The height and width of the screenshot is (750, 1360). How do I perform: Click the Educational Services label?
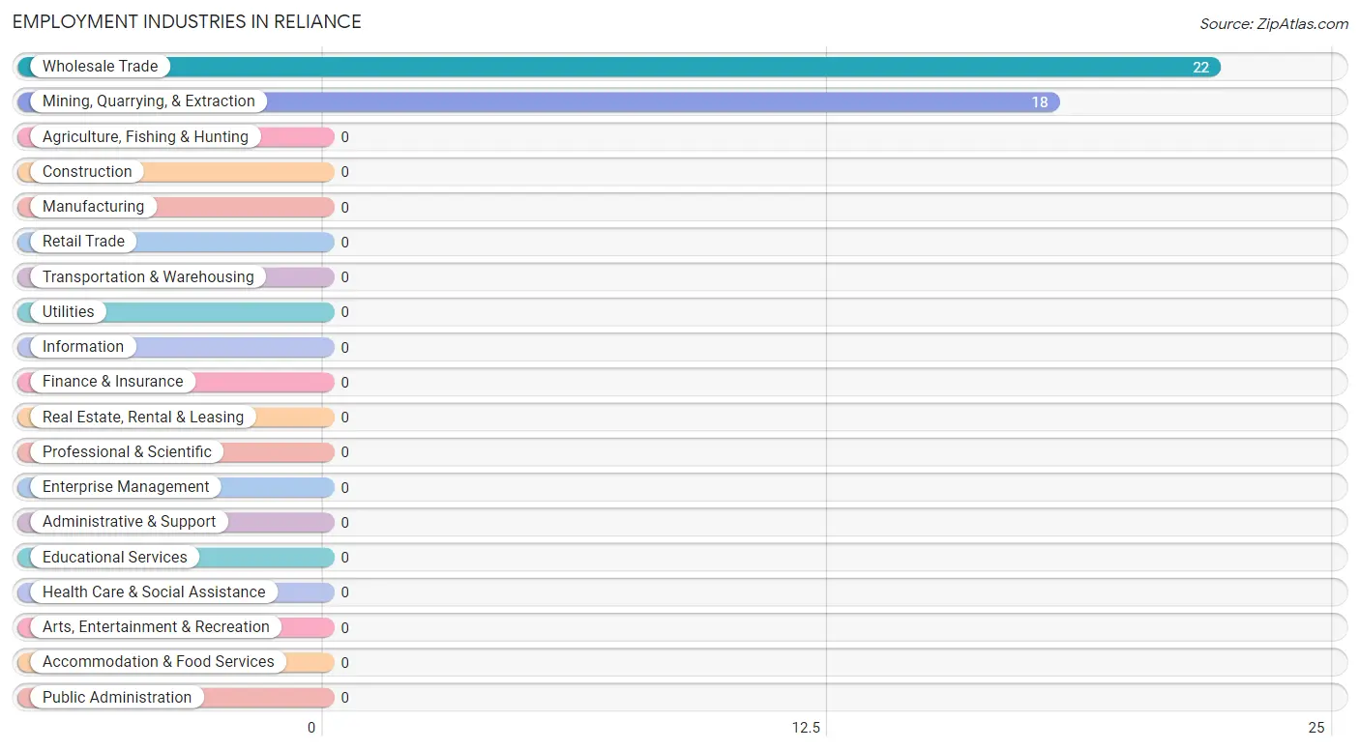[x=115, y=558]
